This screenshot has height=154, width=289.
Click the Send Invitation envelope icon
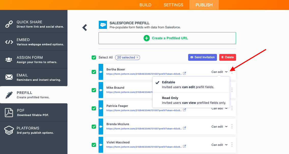[192, 57]
